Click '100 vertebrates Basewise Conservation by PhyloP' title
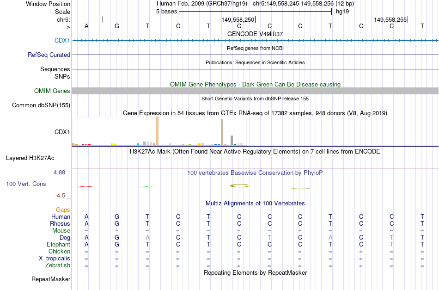 [x=255, y=173]
